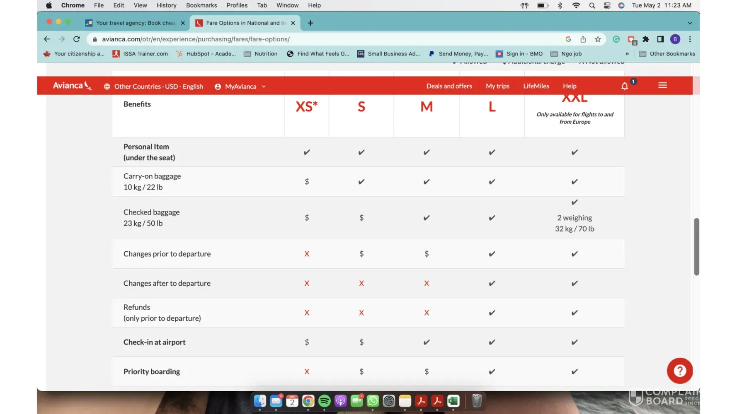Open Chrome extensions puzzle icon

(x=646, y=39)
